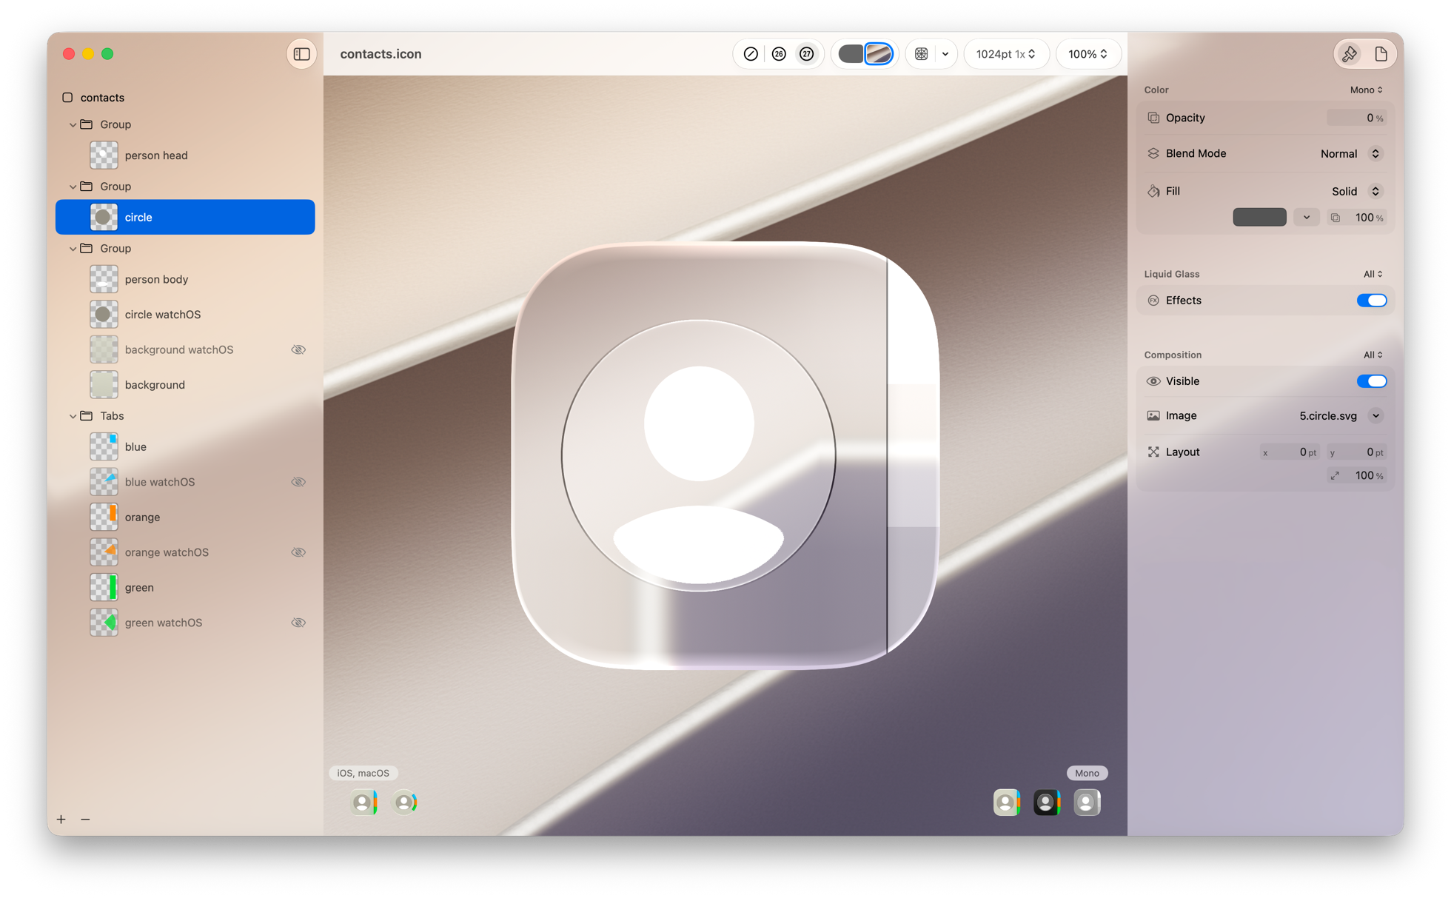Screen dimensions: 1451x898
Task: Open the document inspector tab
Action: [x=1381, y=54]
